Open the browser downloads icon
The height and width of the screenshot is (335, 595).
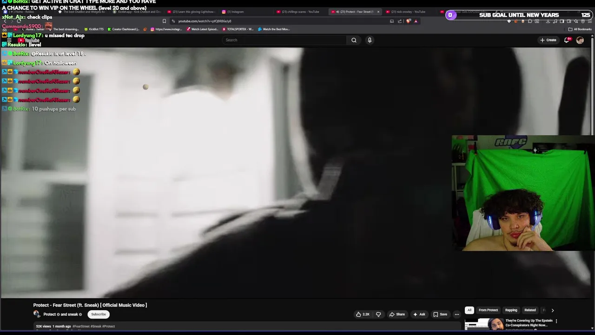pyautogui.click(x=548, y=21)
